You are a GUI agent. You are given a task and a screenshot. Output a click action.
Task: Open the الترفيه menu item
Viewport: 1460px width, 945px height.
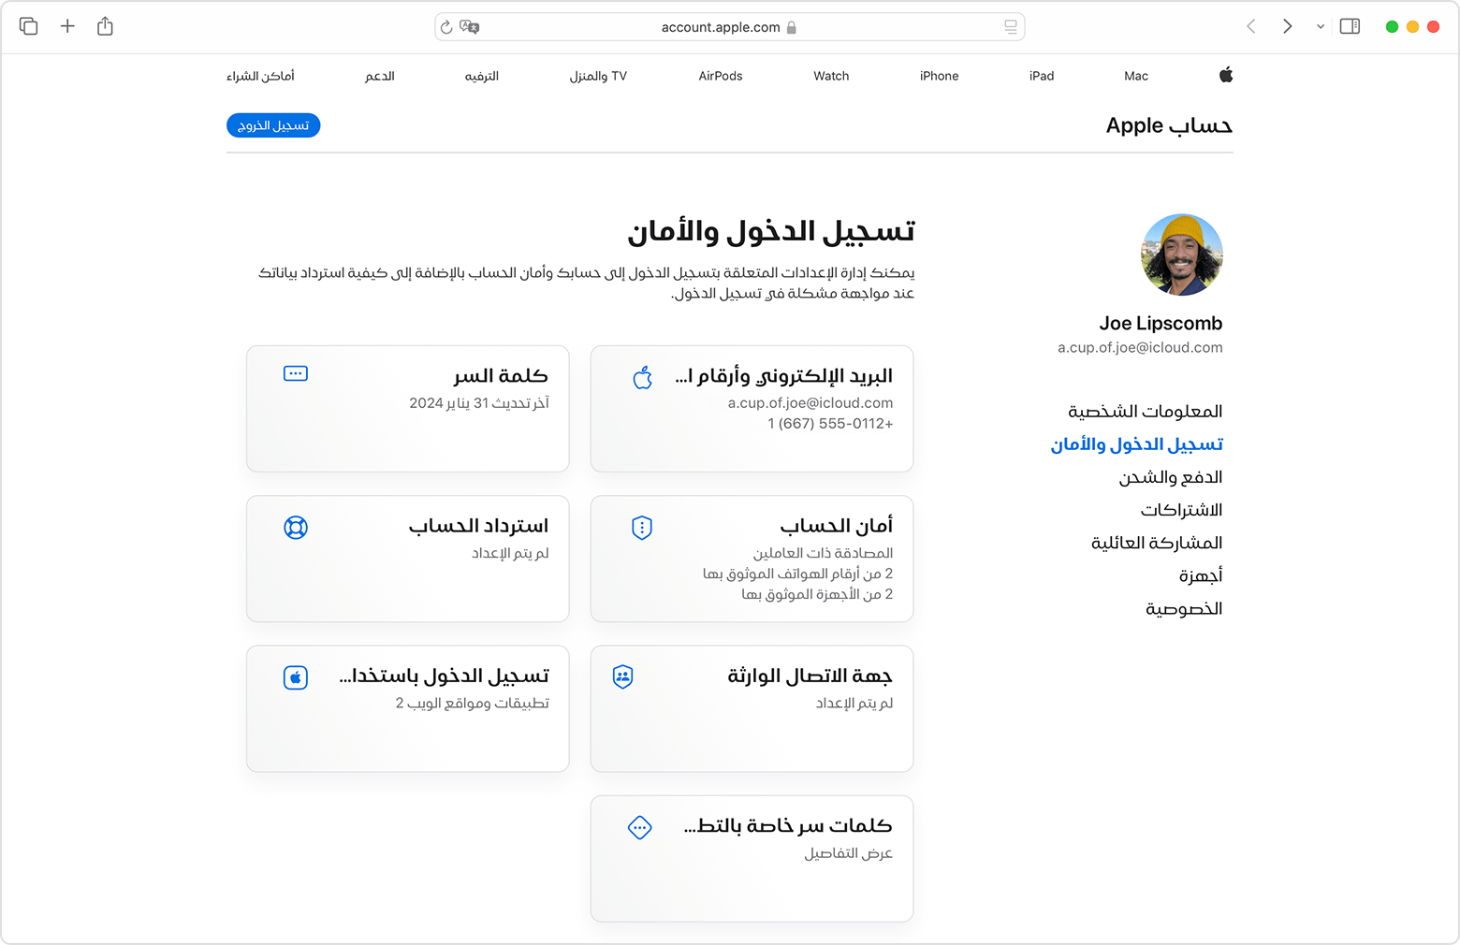pos(482,76)
